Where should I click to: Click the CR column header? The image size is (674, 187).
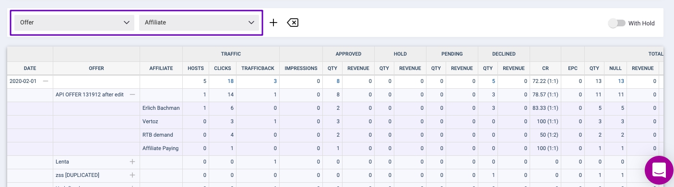(545, 69)
